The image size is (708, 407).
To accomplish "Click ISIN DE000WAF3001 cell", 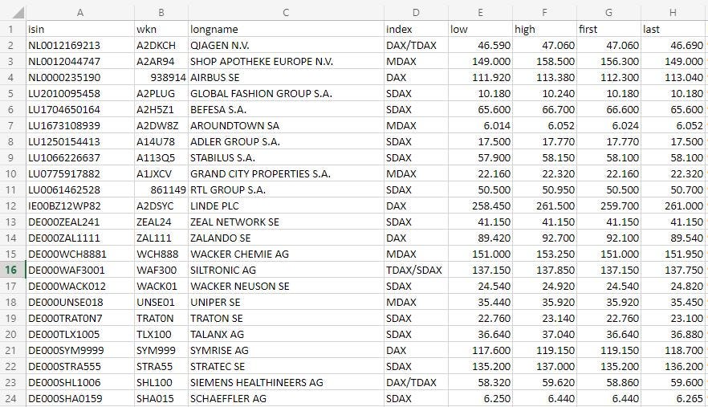I will tap(80, 270).
